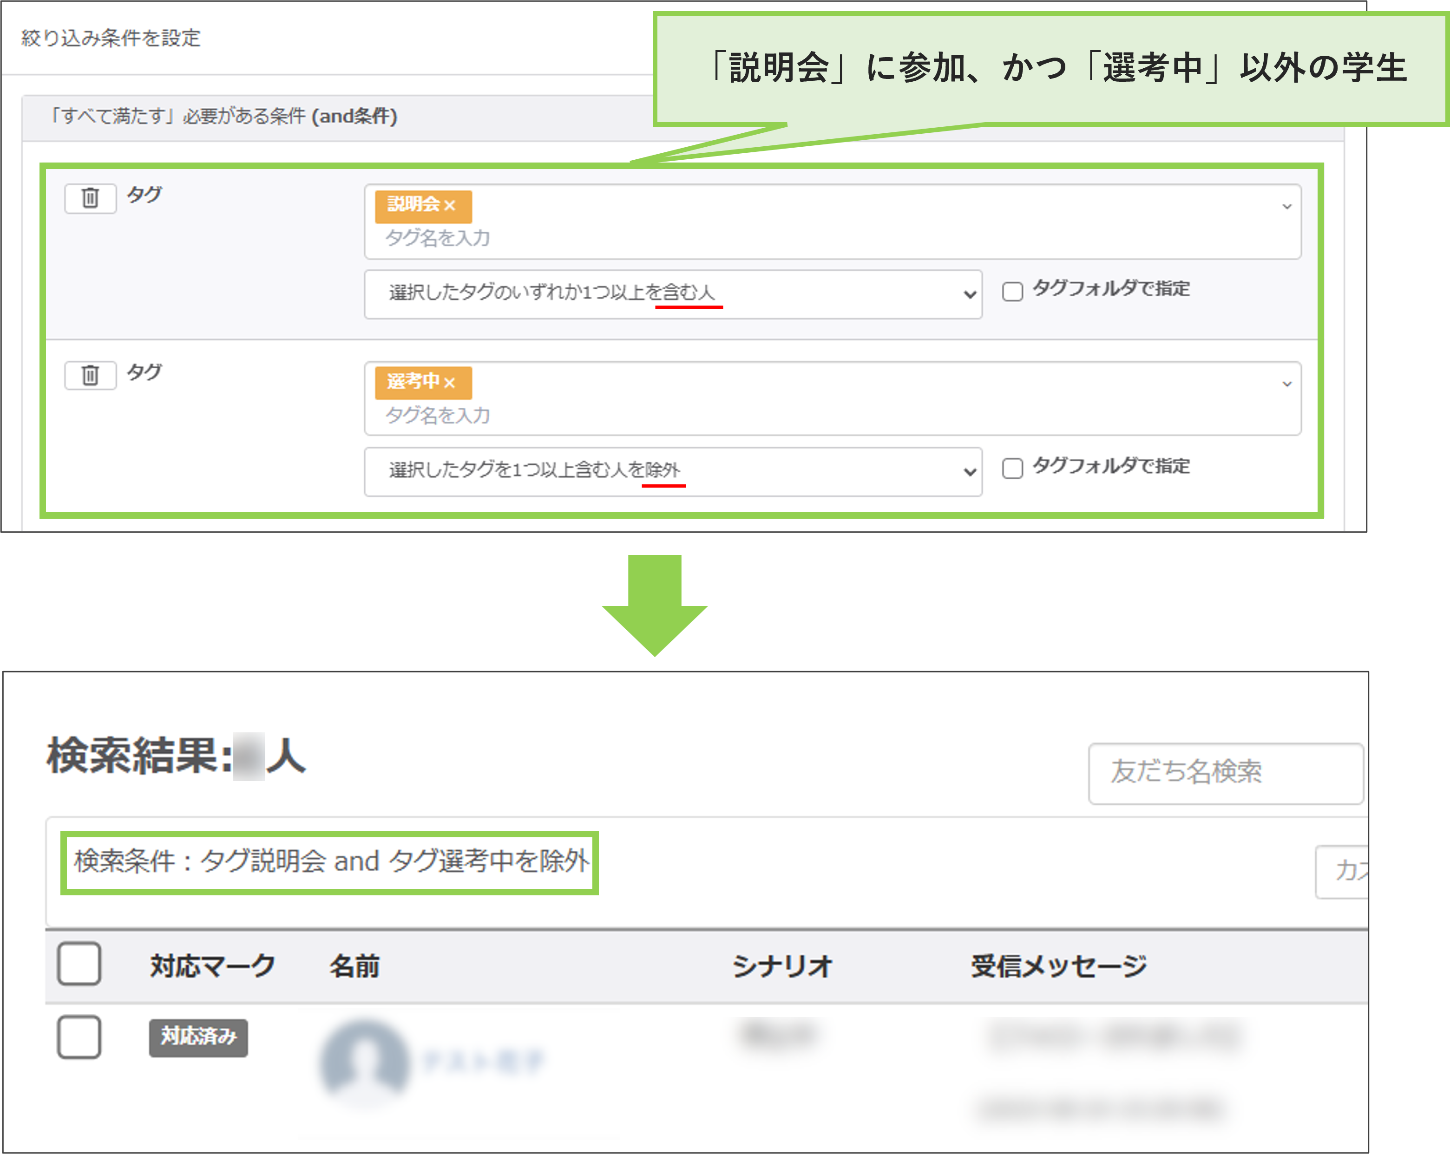The image size is (1450, 1154).
Task: Delete the 説明会 tag condition via trash icon
Action: click(x=90, y=198)
